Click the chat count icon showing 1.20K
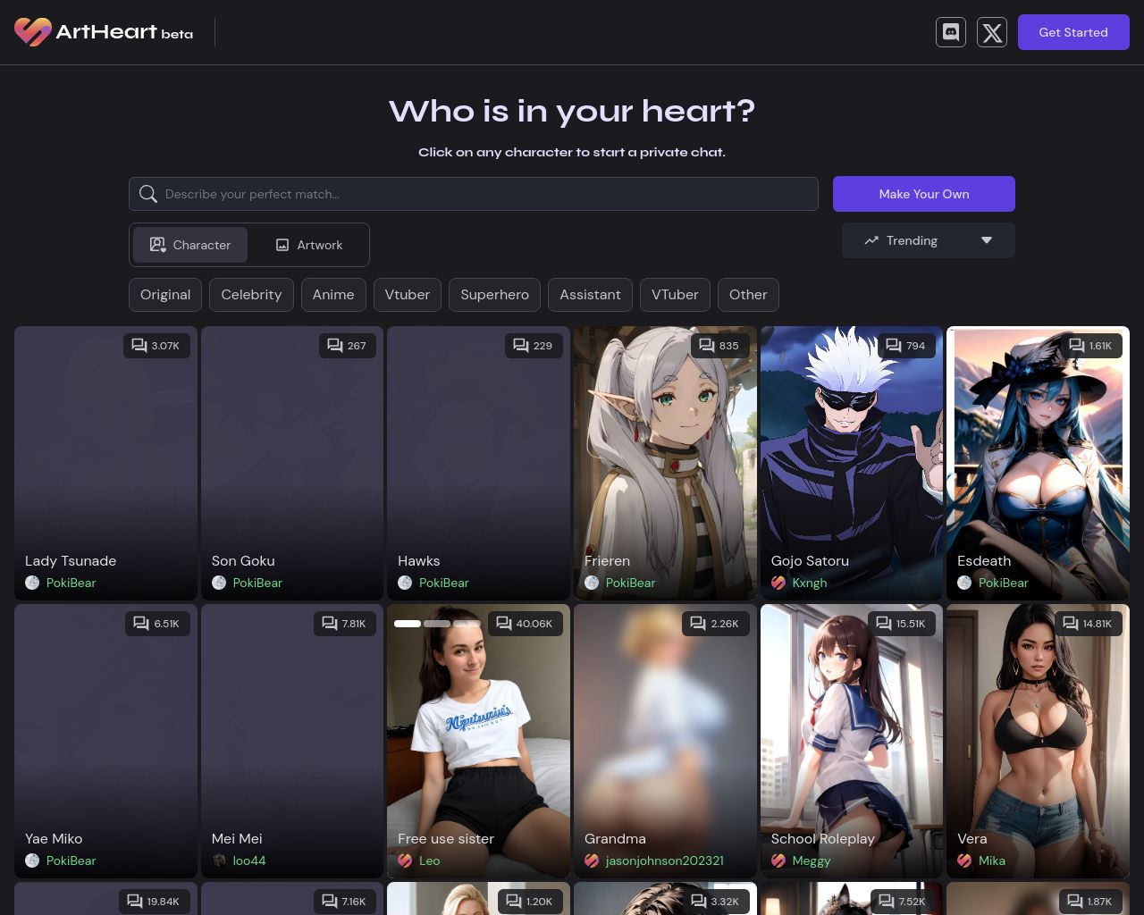The height and width of the screenshot is (915, 1144). pos(514,901)
